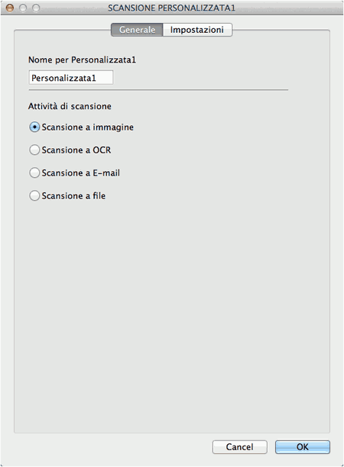Click the SCANSIONE PERSONALIZZATA1 window title
This screenshot has height=467, width=344.
pos(171,8)
